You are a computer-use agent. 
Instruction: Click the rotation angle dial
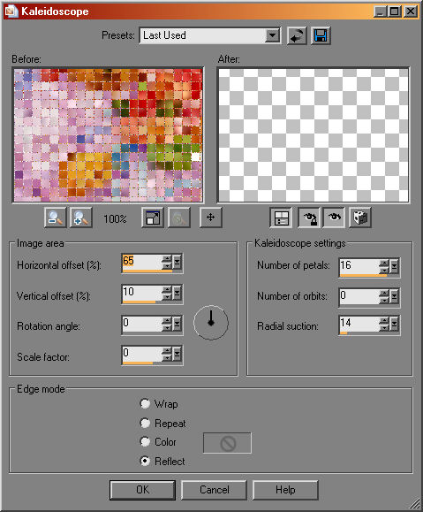click(211, 323)
